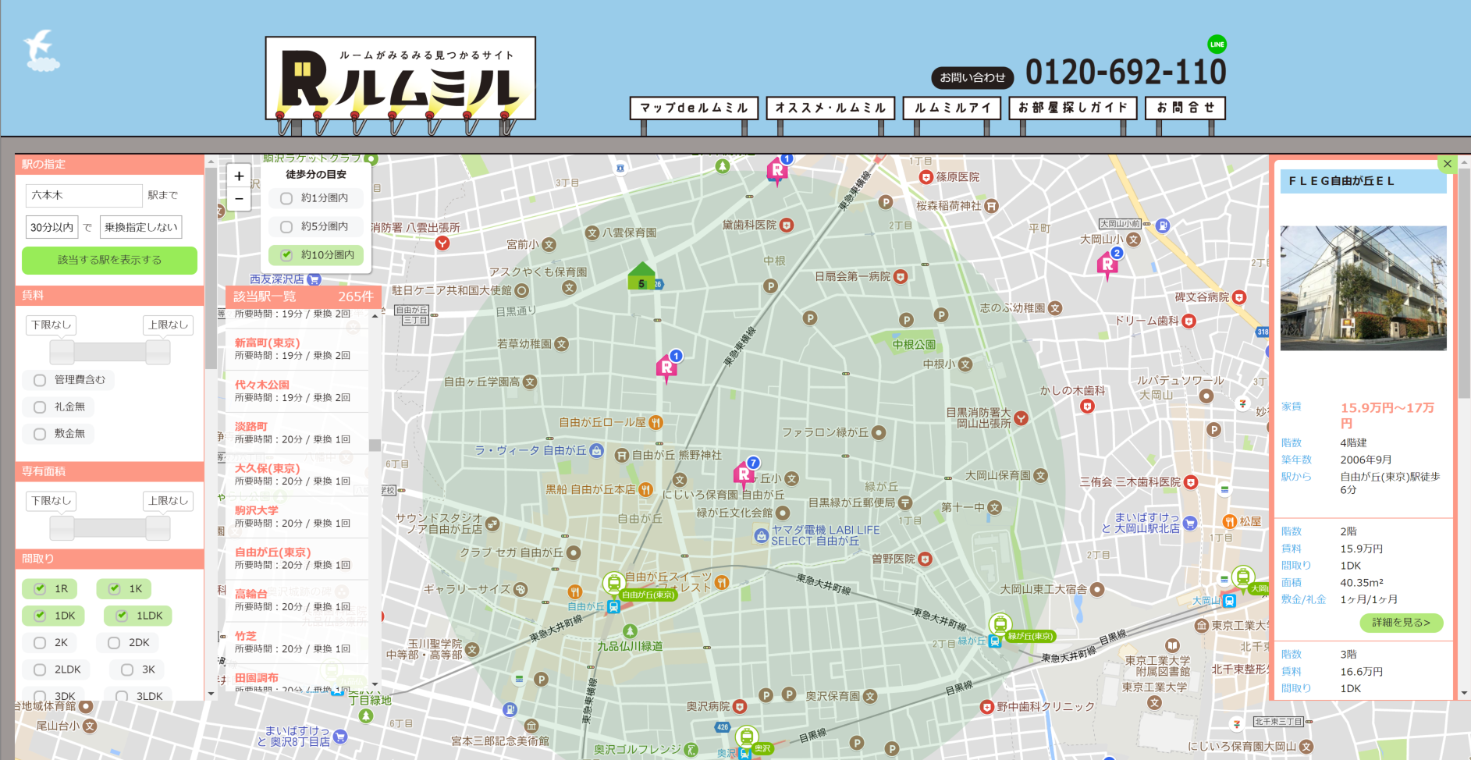
Task: Open ルムミルアイ menu
Action: coord(952,108)
